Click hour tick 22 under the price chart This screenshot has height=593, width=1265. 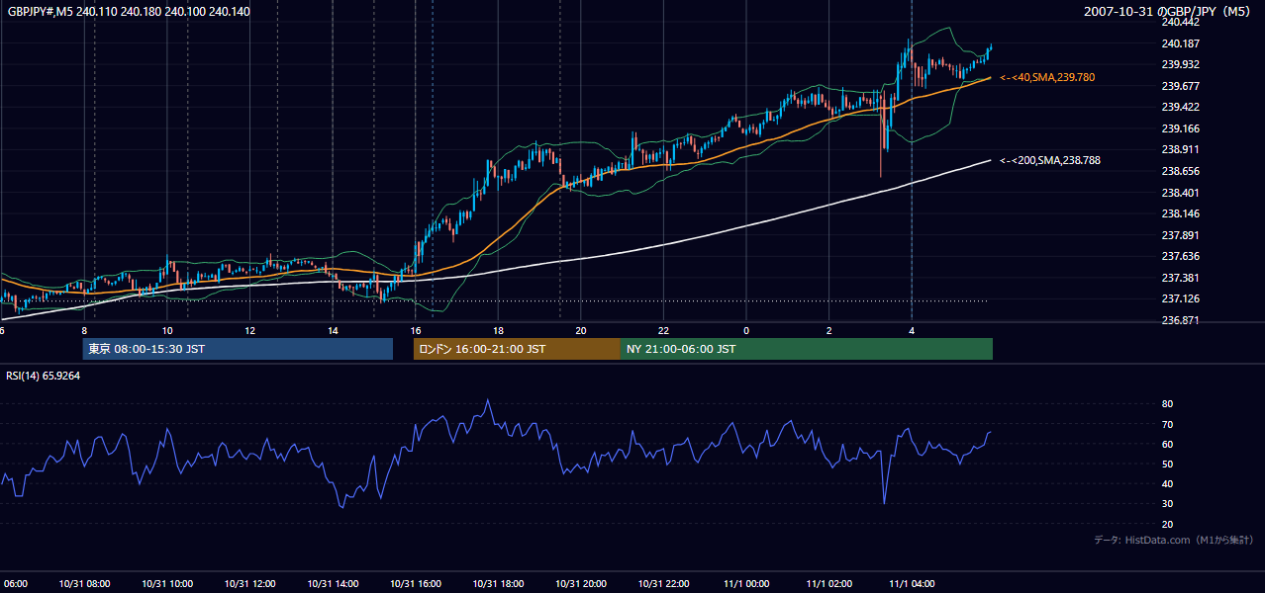[x=663, y=330]
